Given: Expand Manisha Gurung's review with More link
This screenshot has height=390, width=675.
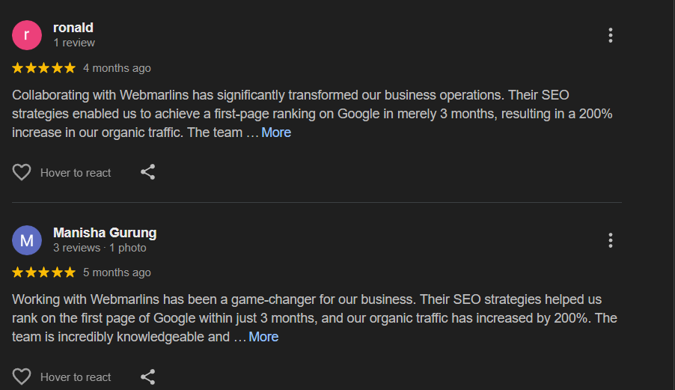Looking at the screenshot, I should click(263, 337).
